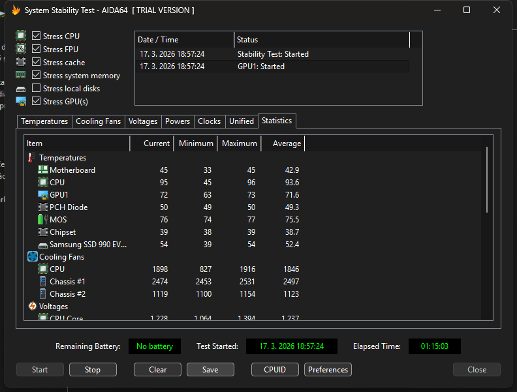Click the Item column header

[x=77, y=143]
